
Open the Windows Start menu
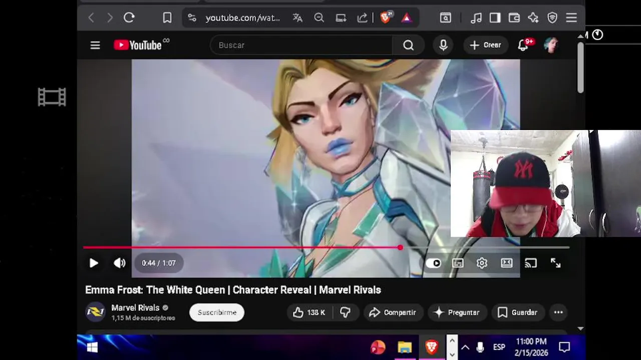pos(92,347)
